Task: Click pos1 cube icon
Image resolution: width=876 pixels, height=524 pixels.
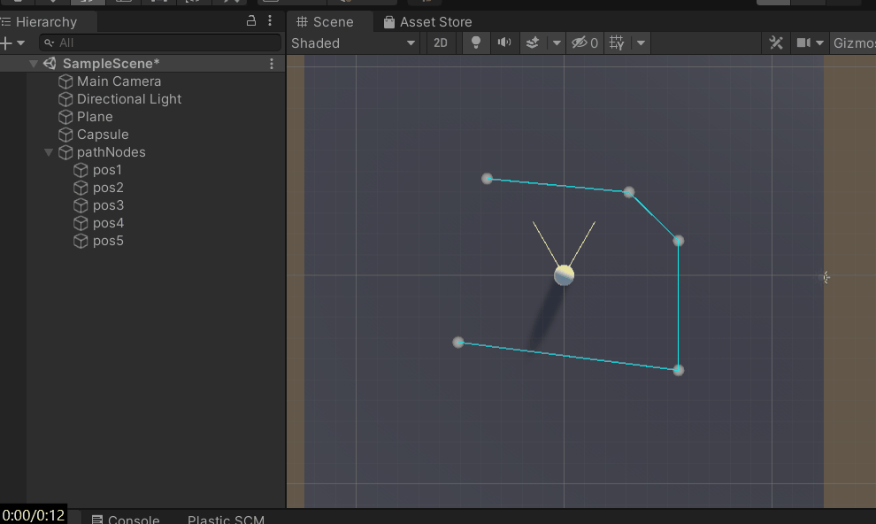Action: point(81,170)
